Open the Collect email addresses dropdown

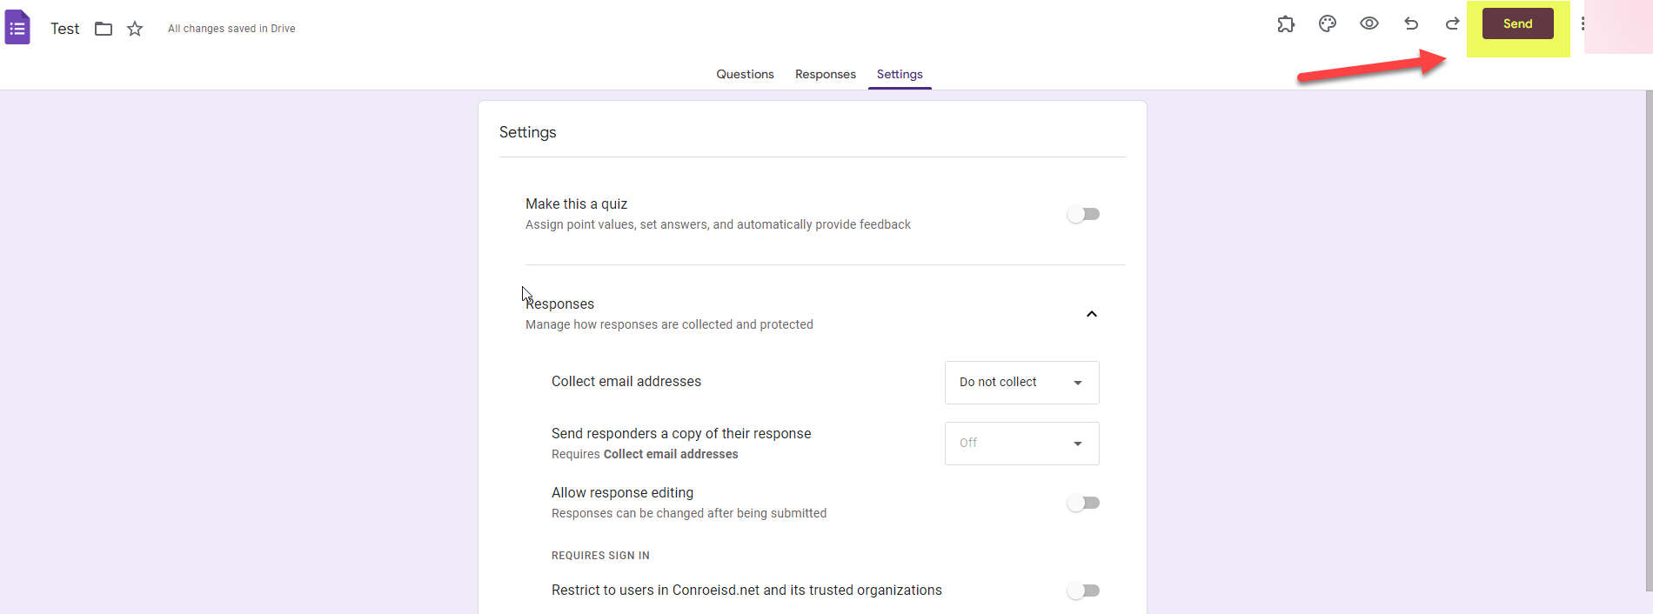(1021, 383)
